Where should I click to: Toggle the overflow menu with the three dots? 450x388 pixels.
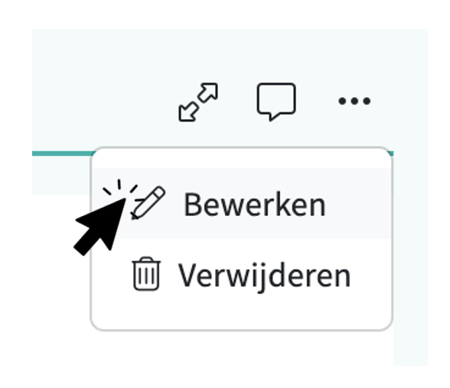pyautogui.click(x=354, y=101)
